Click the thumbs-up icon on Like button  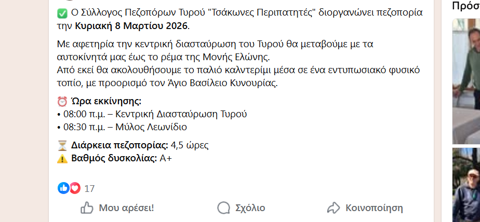87,208
